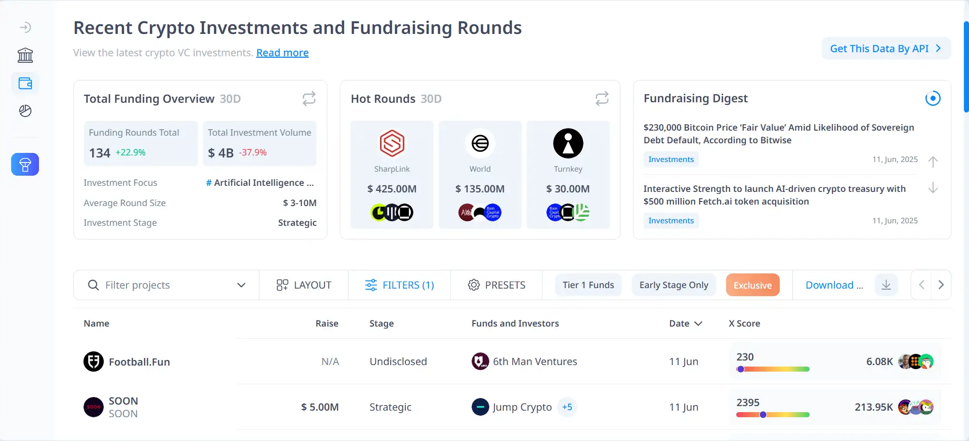Screen dimensions: 969x441
Task: Click the X Score bar for SOON
Action: pyautogui.click(x=773, y=415)
